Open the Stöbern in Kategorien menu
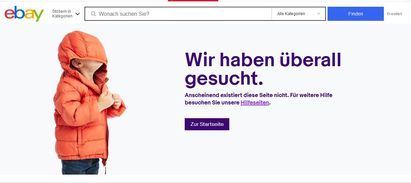 coord(62,14)
